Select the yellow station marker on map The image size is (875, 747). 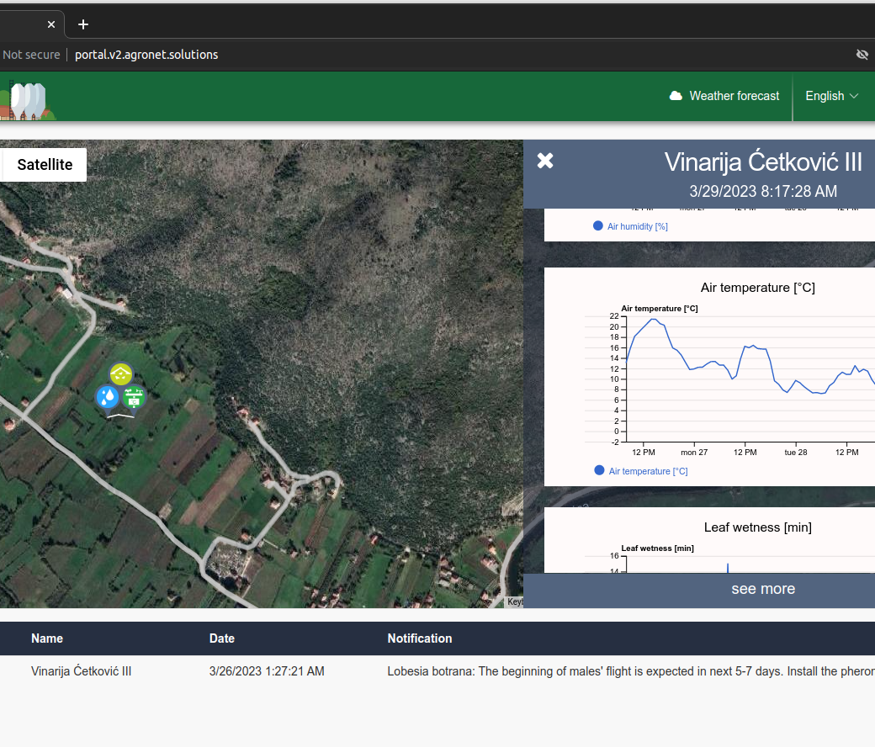coord(121,373)
